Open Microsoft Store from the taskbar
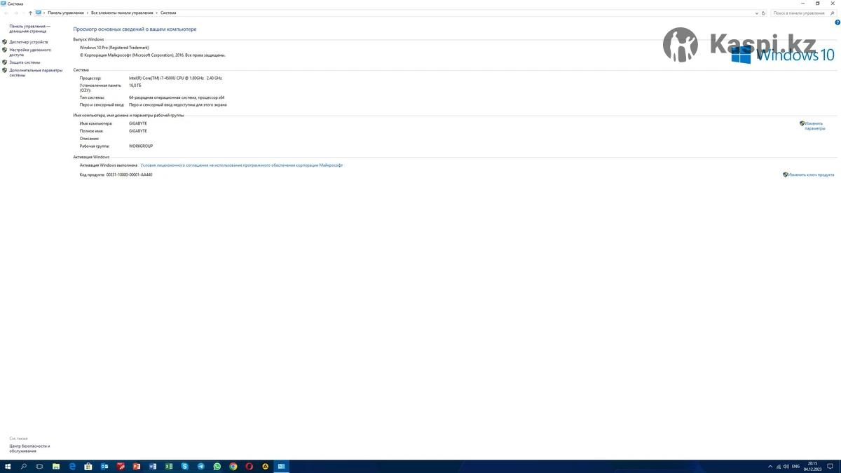The image size is (841, 473). (x=88, y=466)
